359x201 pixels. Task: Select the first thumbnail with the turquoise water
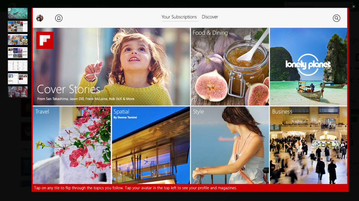pyautogui.click(x=18, y=13)
